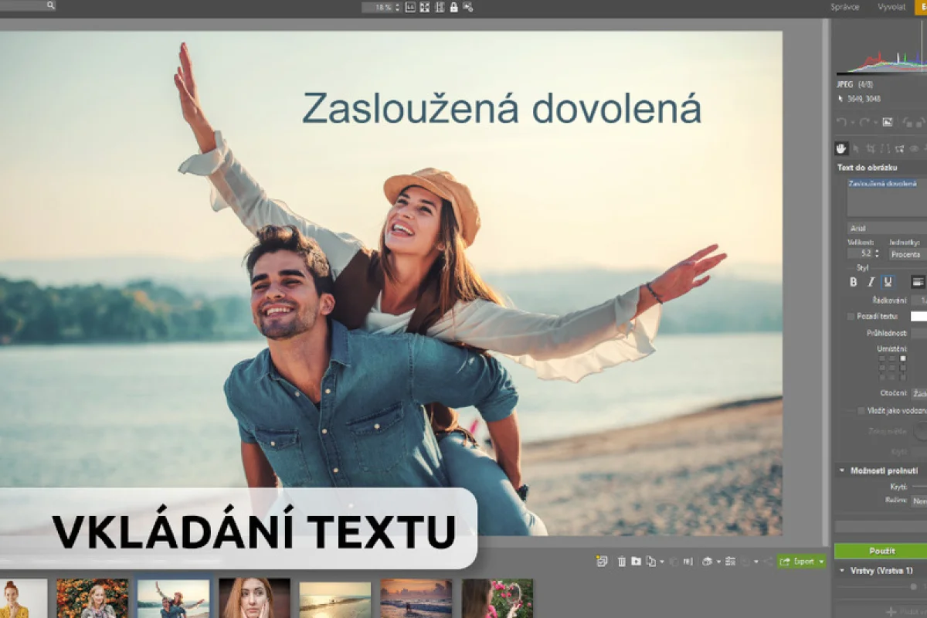This screenshot has width=927, height=618.
Task: Click the 18 % zoom value field
Action: (378, 7)
